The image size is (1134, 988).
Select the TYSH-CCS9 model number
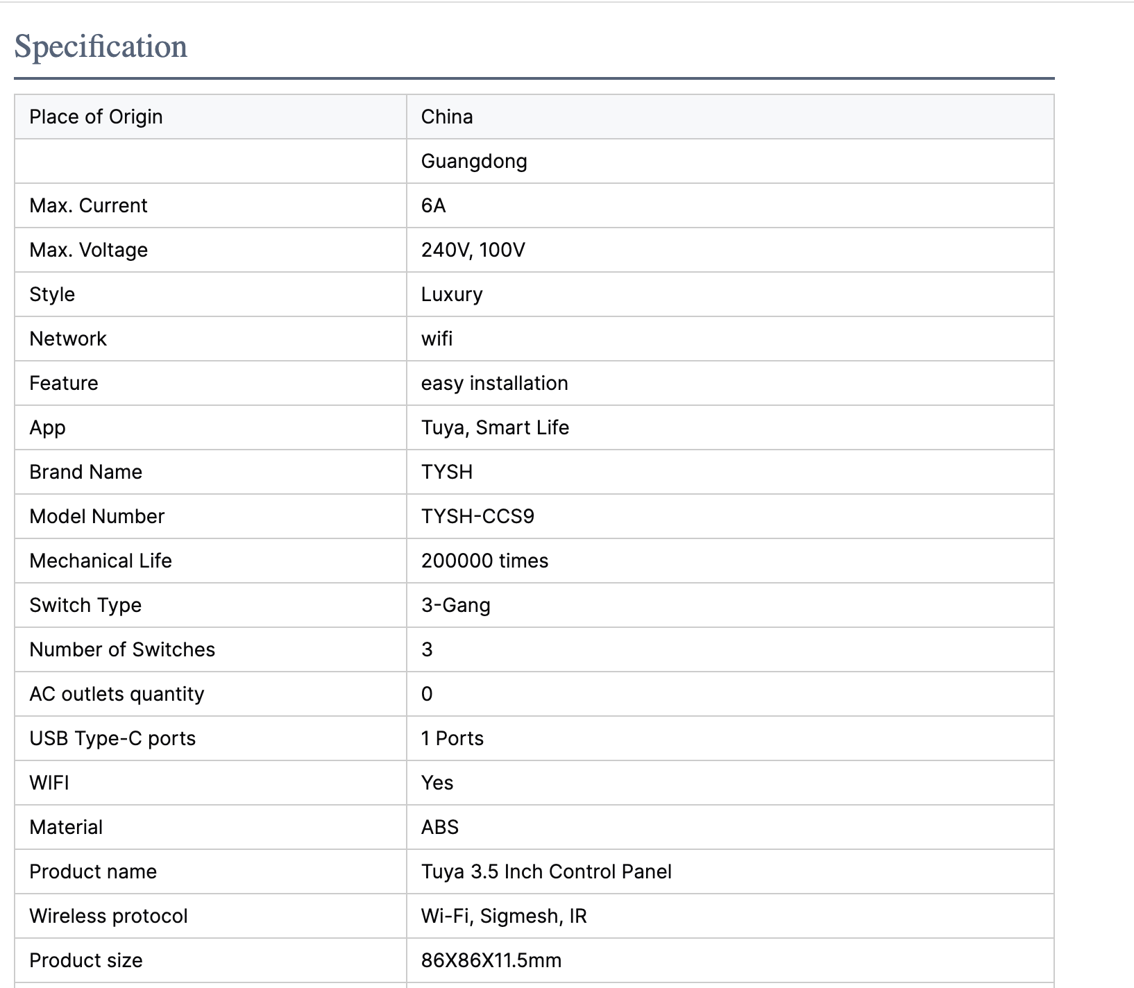(x=477, y=516)
